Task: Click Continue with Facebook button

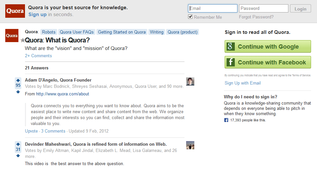Action: pyautogui.click(x=268, y=62)
